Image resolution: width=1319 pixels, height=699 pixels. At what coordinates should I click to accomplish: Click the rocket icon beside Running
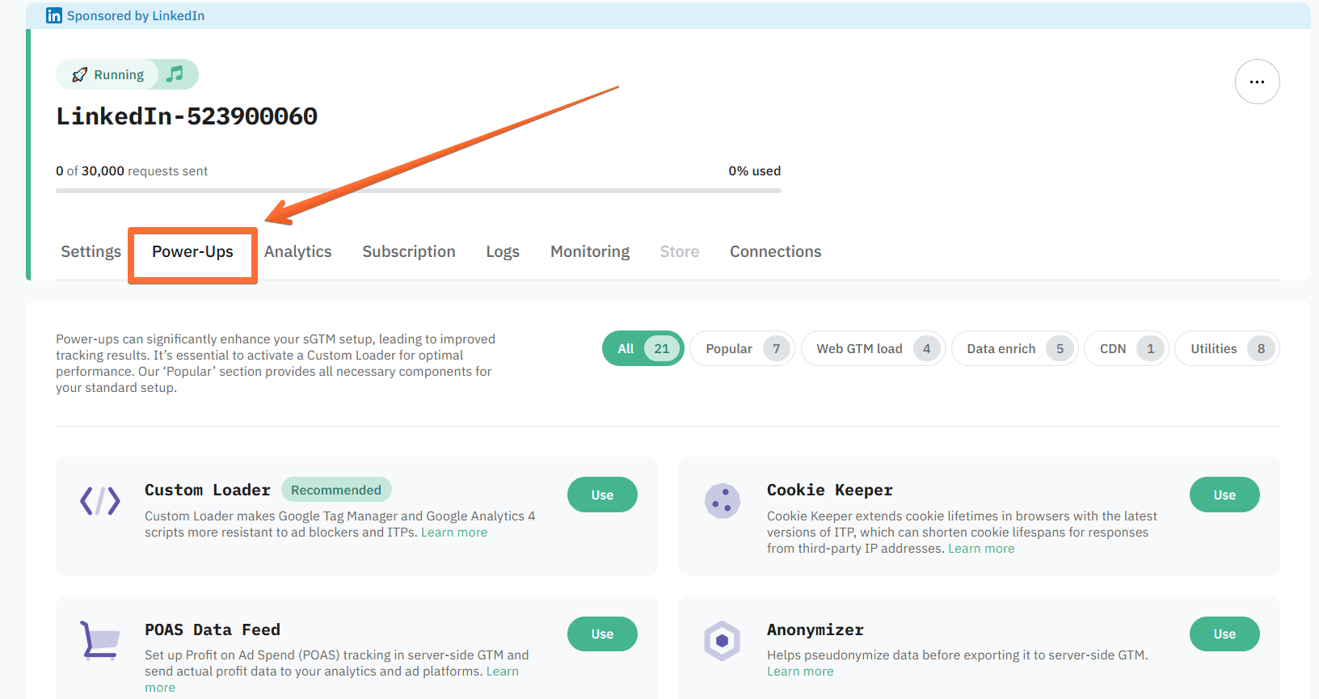pyautogui.click(x=79, y=75)
